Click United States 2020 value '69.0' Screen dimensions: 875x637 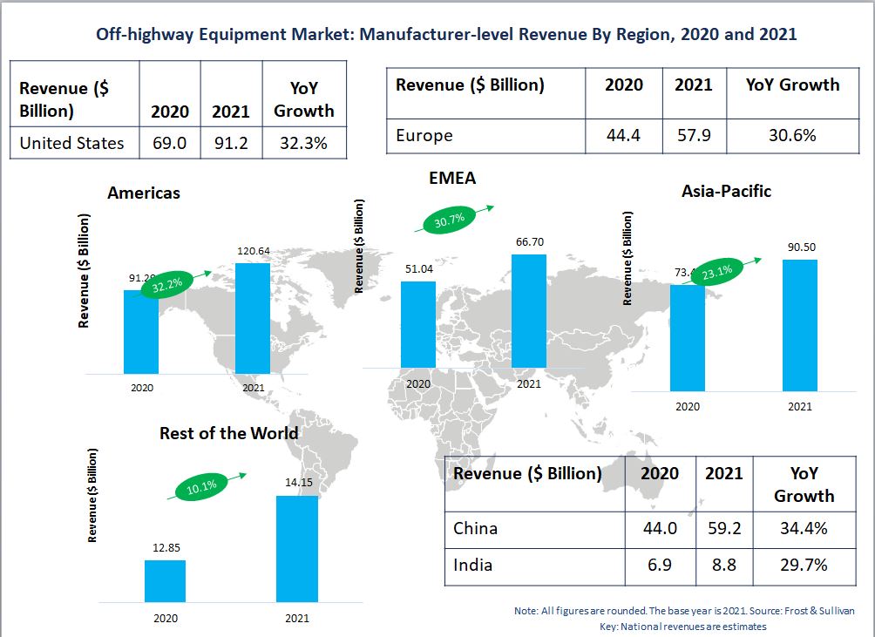(x=170, y=144)
